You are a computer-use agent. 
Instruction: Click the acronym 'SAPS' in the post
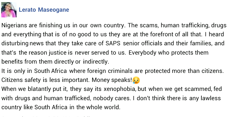pos(113,43)
